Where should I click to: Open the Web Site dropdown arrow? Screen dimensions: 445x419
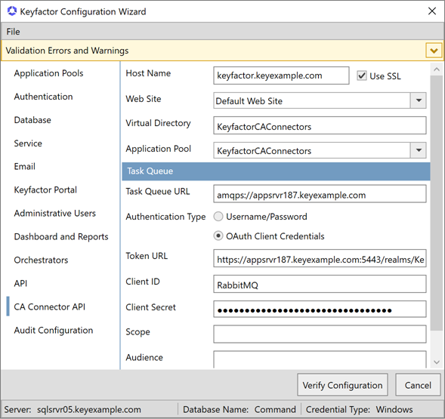419,100
